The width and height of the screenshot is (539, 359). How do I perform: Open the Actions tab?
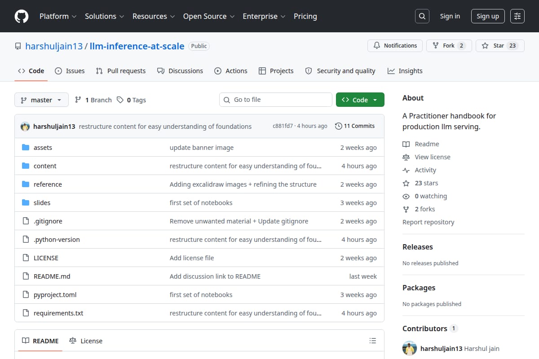(x=231, y=71)
